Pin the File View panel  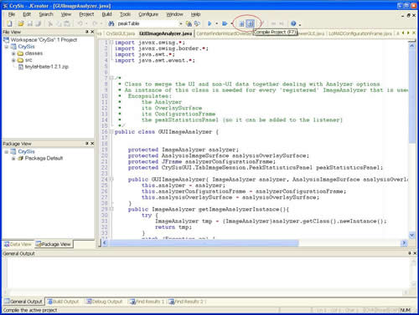pos(87,32)
